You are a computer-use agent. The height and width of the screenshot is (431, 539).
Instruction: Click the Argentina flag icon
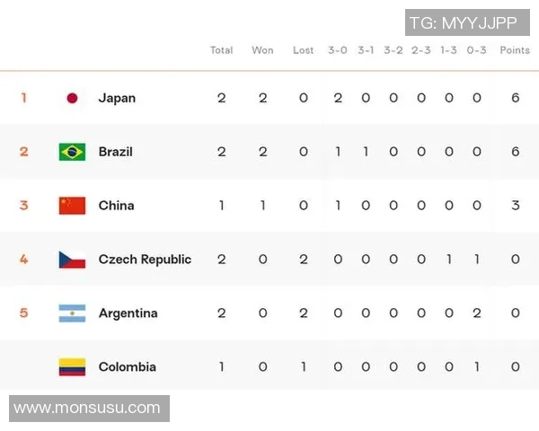(72, 313)
